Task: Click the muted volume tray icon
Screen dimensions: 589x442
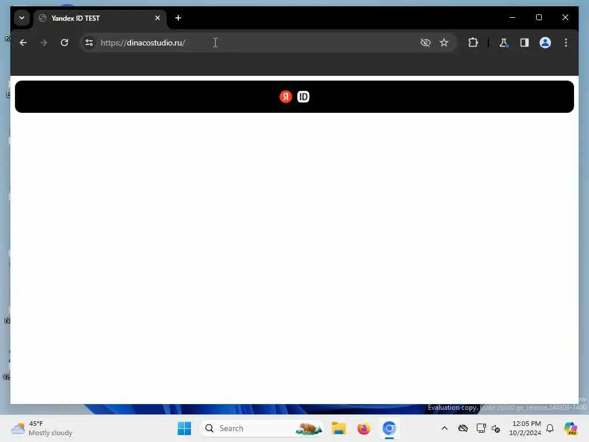Action: point(496,428)
